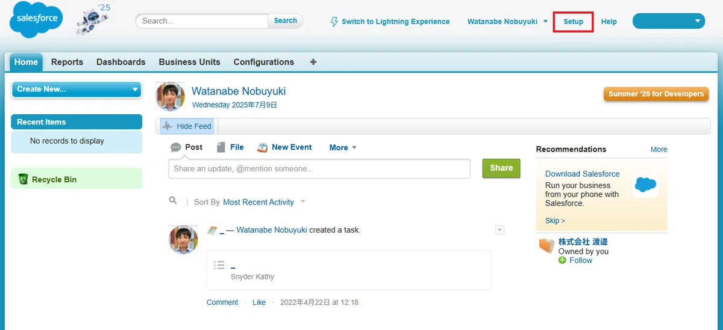Click Watanabe Nobuyuki link in feed post
The height and width of the screenshot is (330, 723).
(272, 230)
